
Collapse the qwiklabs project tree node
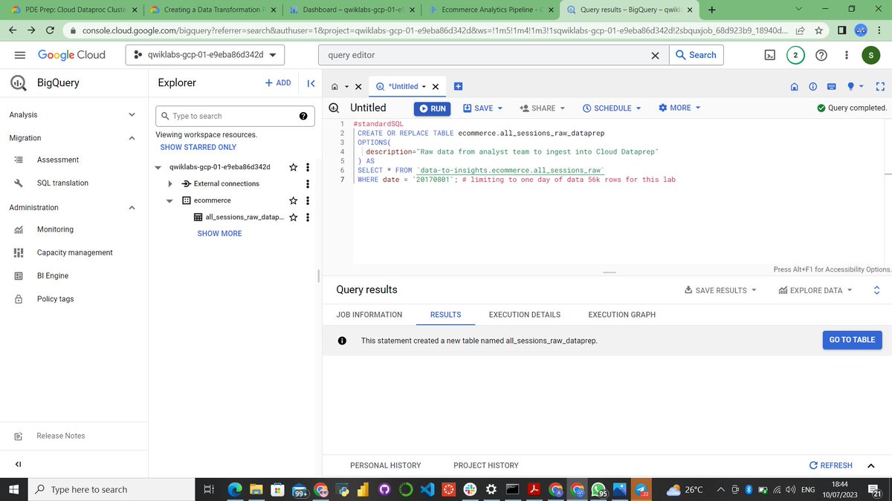coord(158,167)
